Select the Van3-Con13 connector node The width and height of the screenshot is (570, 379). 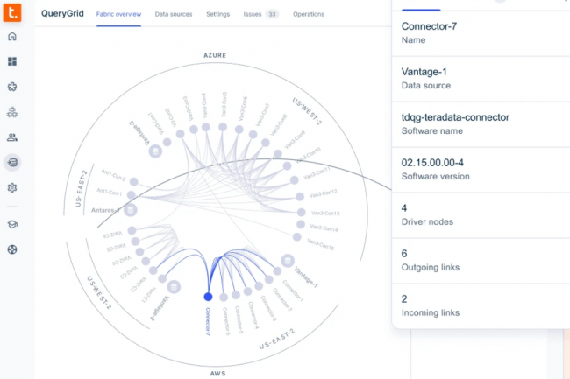click(x=301, y=212)
